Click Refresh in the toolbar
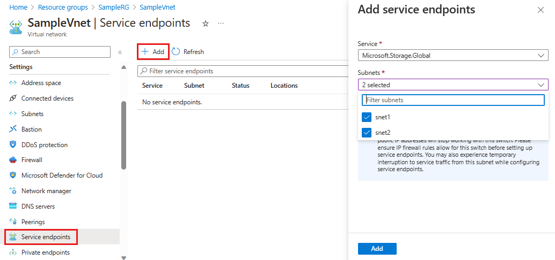This screenshot has width=555, height=260. pos(188,52)
